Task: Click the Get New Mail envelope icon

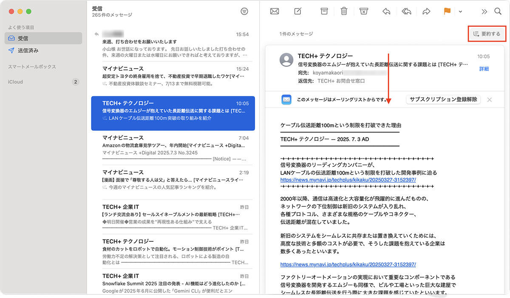Action: coord(275,11)
